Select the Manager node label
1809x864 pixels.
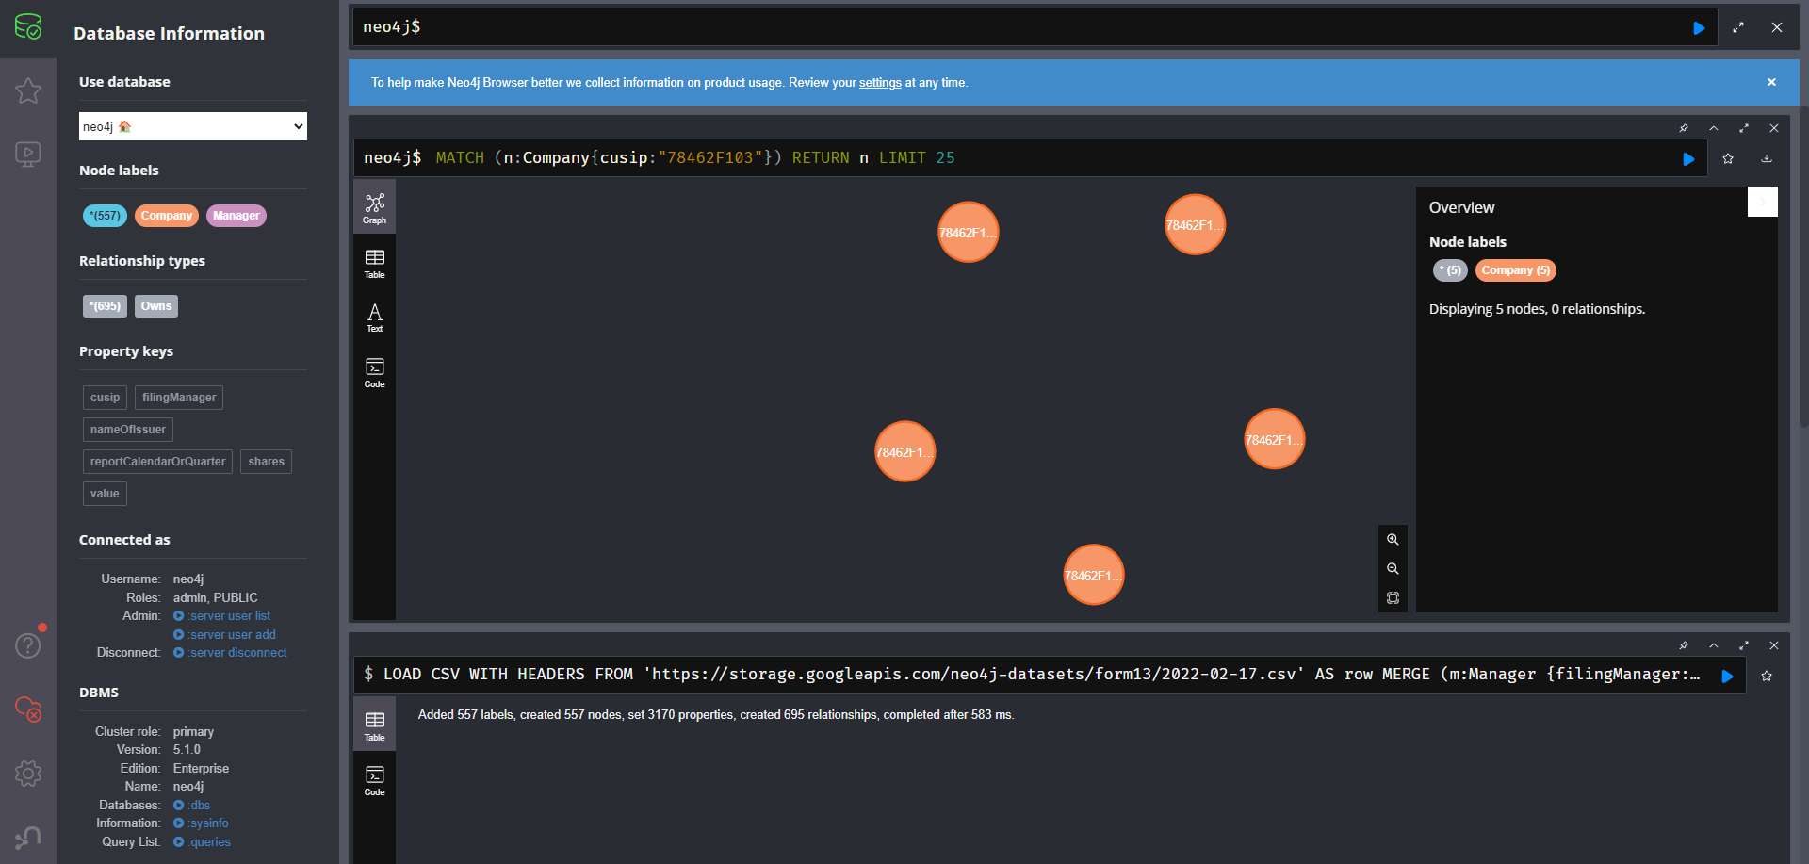tap(236, 216)
